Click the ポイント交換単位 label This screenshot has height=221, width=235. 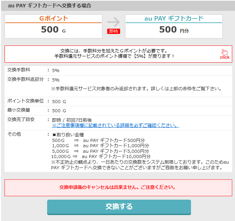point(25,101)
